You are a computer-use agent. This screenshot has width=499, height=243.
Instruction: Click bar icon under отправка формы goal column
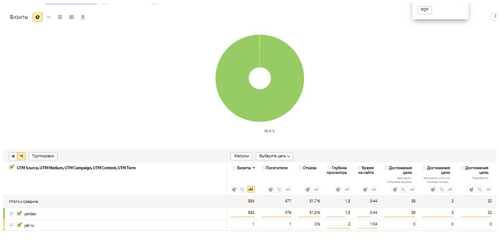point(412,189)
